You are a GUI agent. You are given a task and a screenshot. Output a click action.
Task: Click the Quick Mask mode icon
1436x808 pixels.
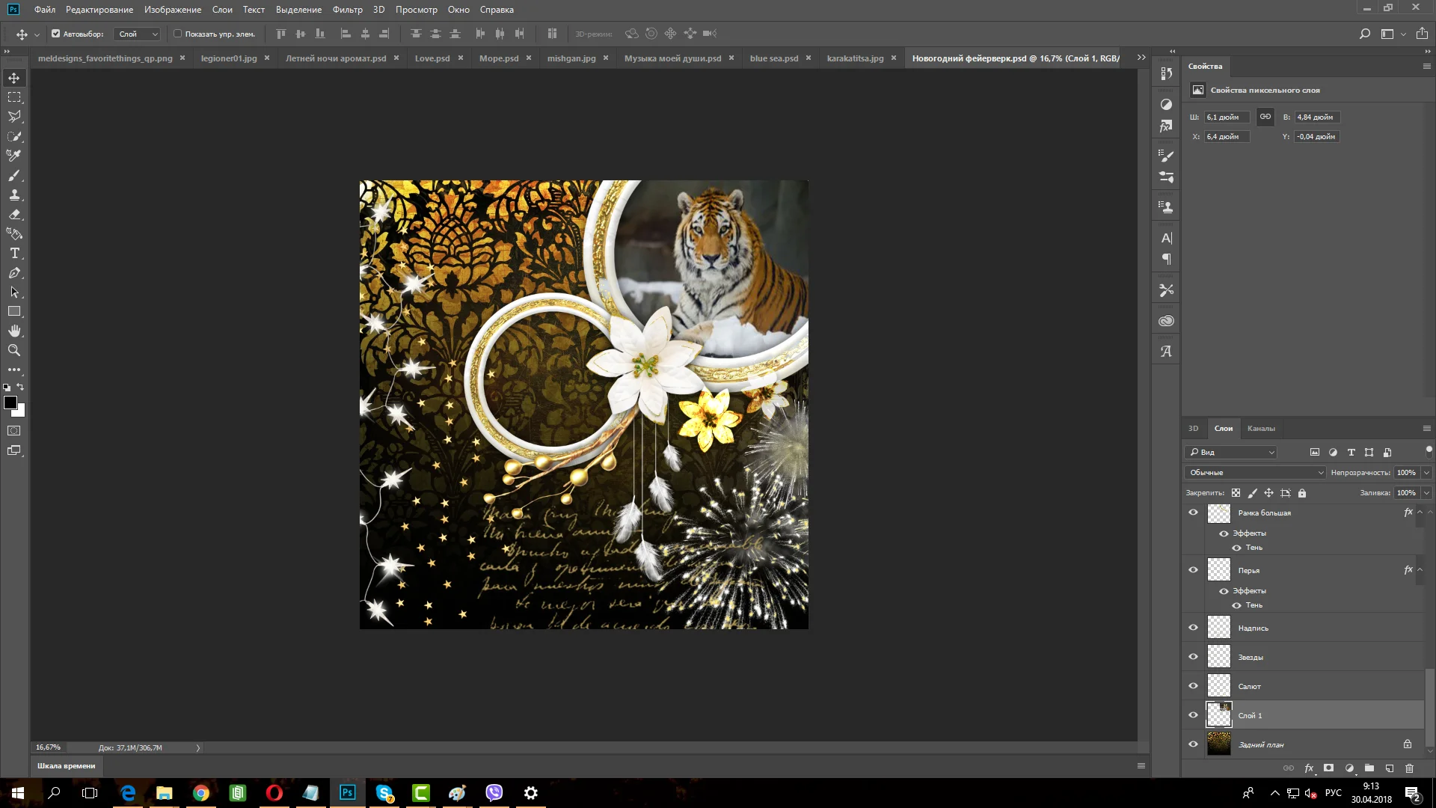point(14,431)
